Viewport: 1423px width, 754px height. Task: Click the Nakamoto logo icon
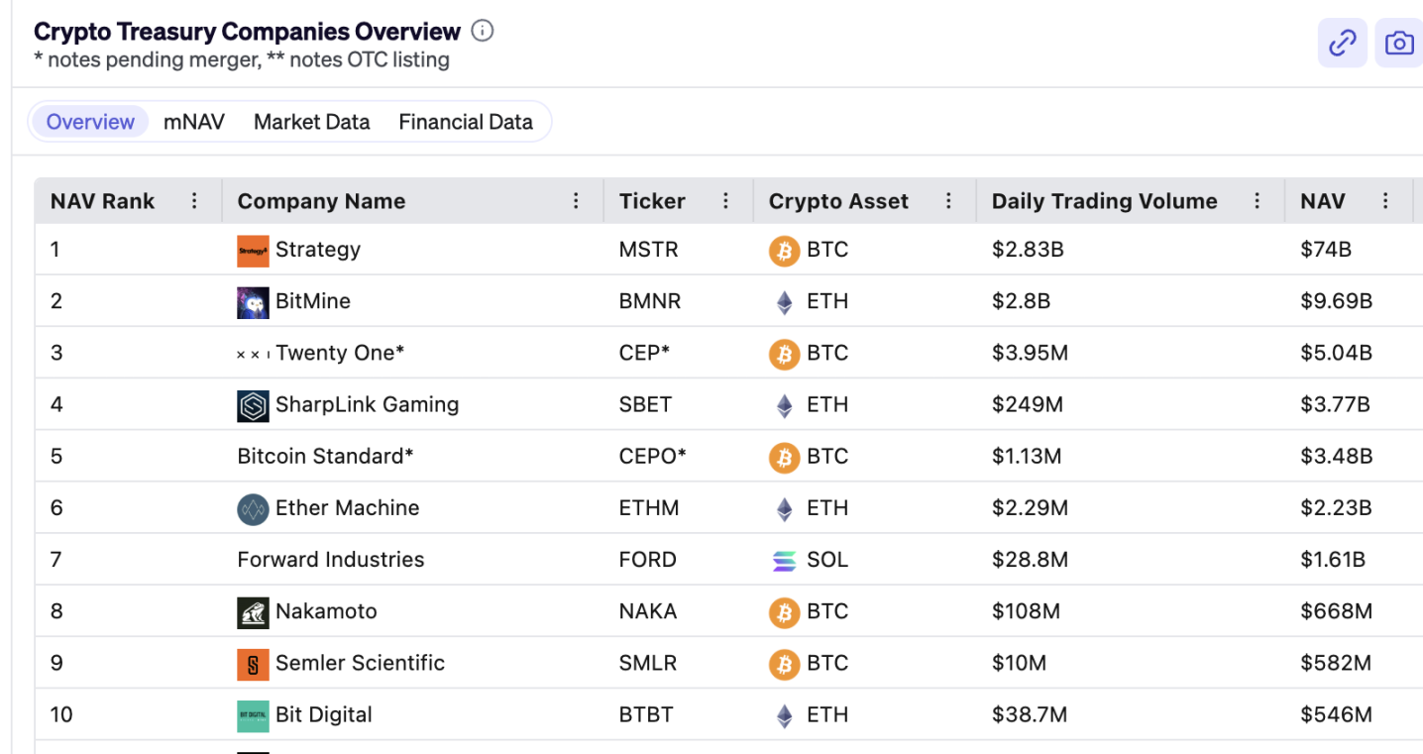[253, 612]
